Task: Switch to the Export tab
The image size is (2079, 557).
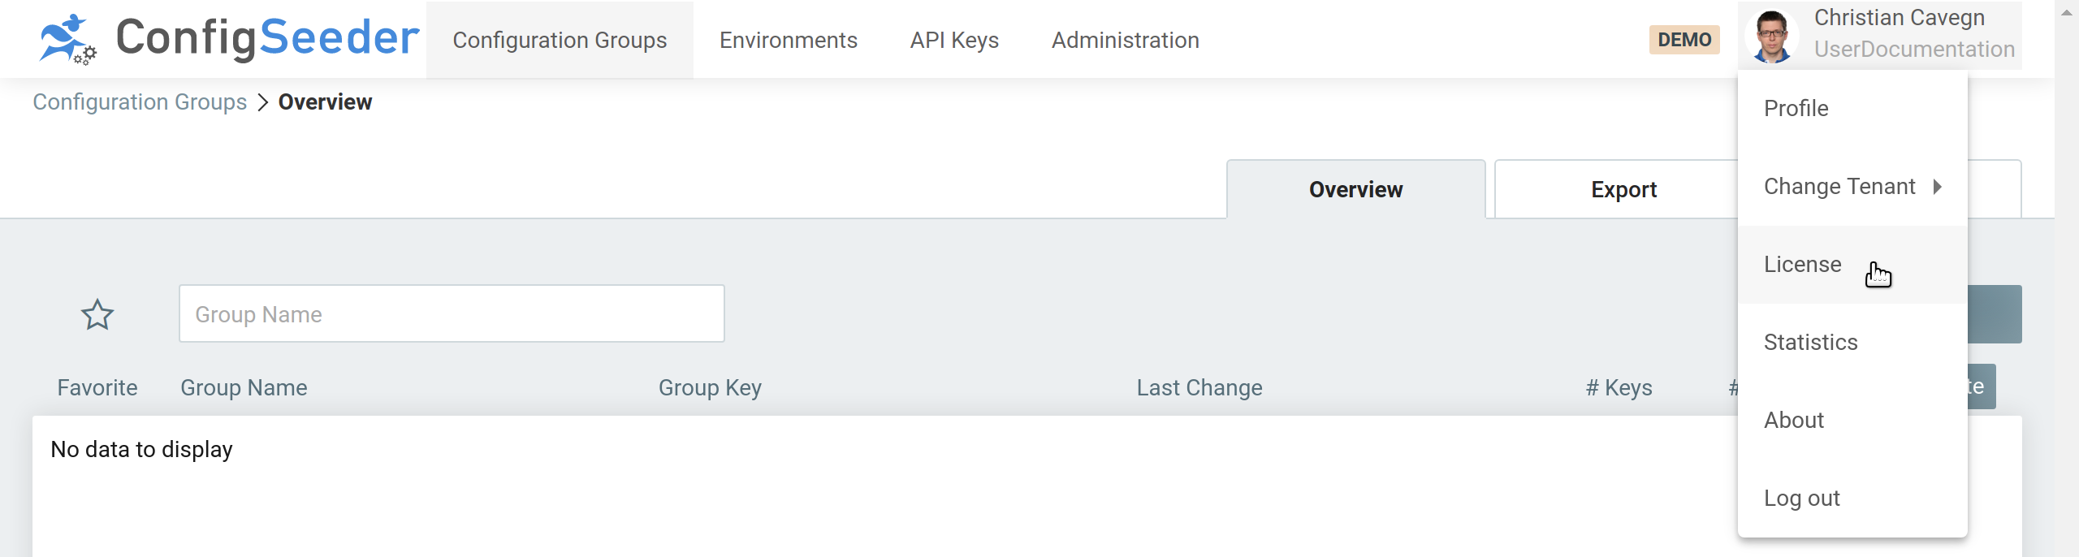Action: (x=1623, y=190)
